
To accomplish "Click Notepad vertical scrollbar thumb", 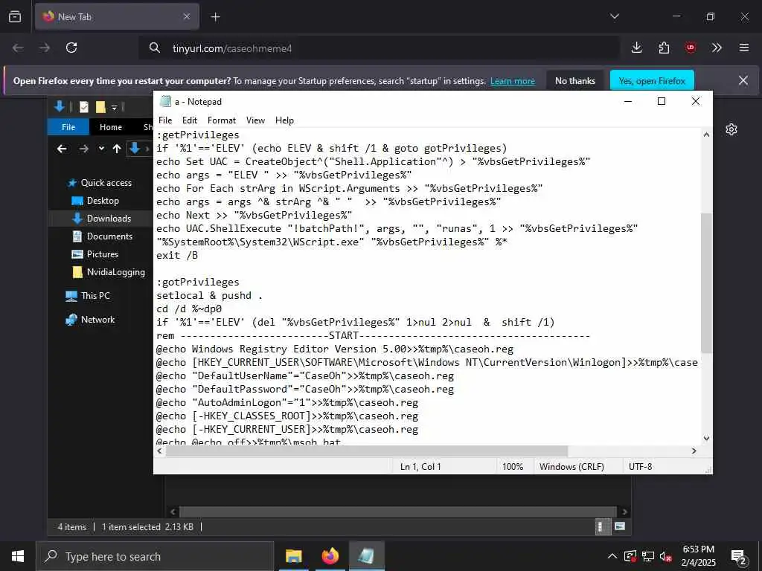I will click(x=706, y=283).
